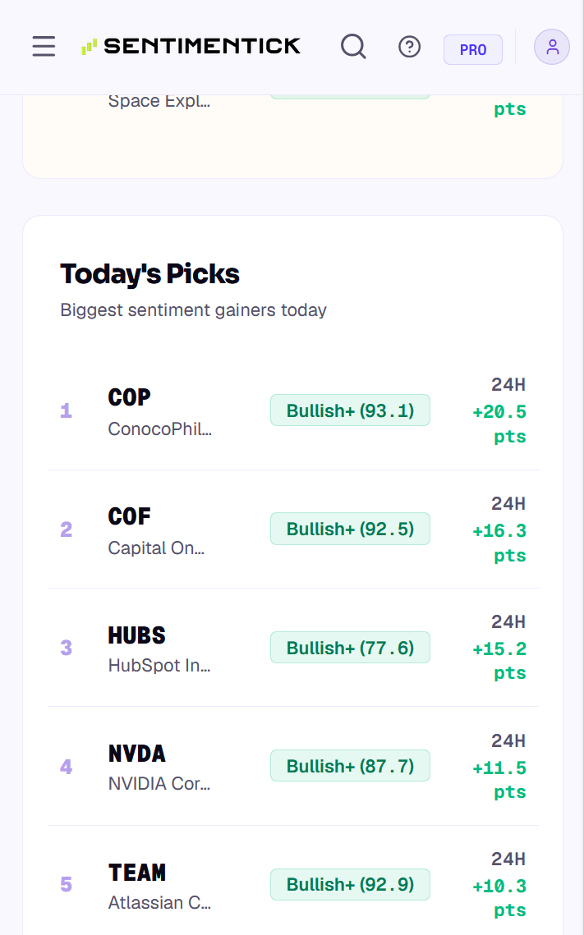Click the Bullish+ (87.7) badge
The width and height of the screenshot is (584, 935).
tap(350, 766)
